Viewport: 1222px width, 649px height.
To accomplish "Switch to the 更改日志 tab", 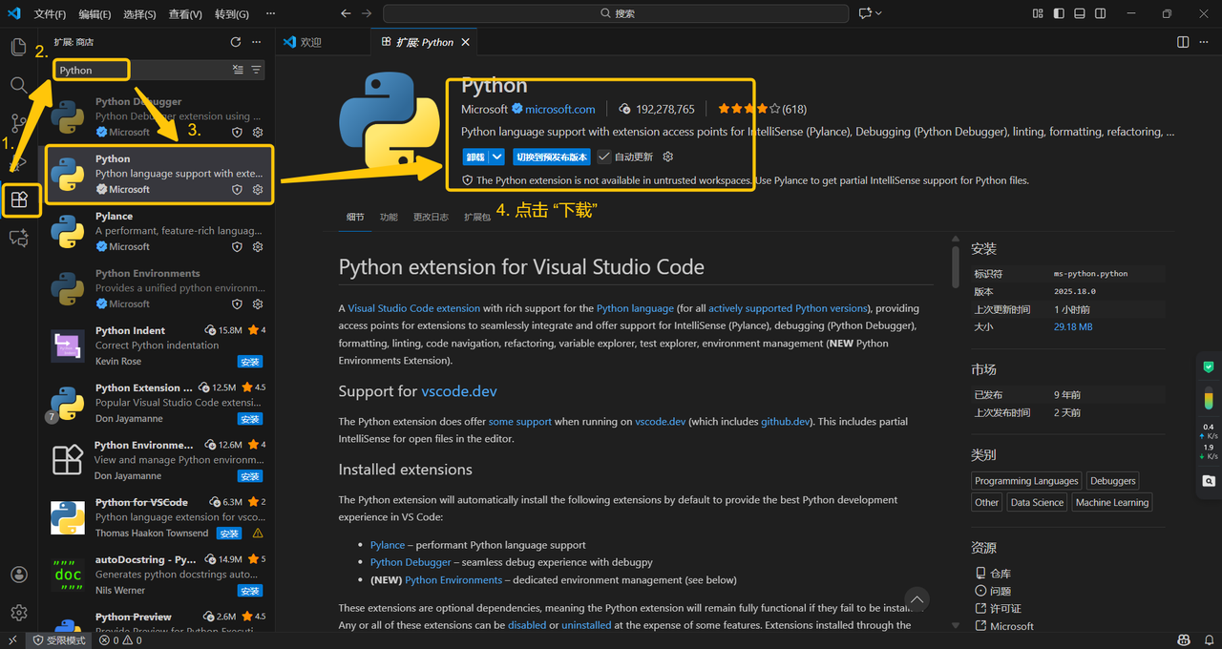I will pos(431,217).
